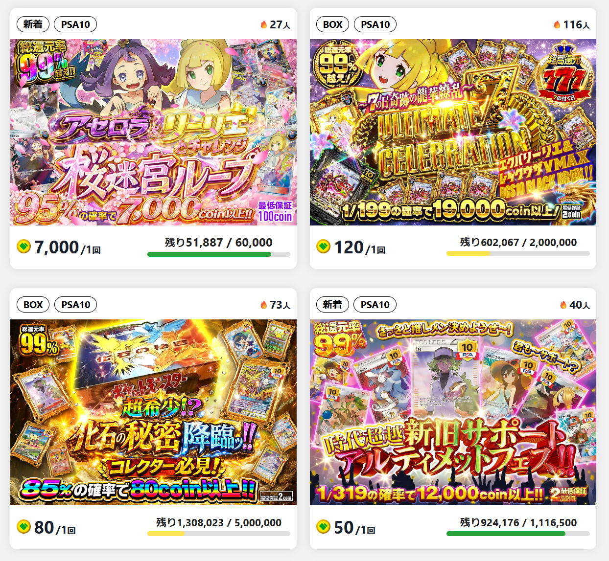Click the progress bar under 残り51,887 / 60,000
The height and width of the screenshot is (561, 609).
(219, 254)
